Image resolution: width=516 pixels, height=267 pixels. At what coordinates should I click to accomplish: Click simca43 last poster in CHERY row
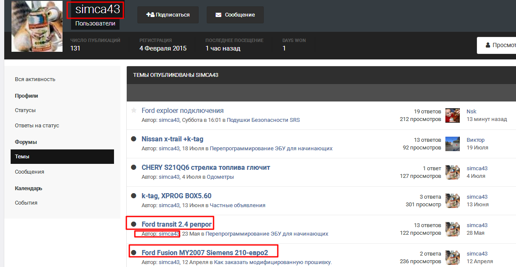pyautogui.click(x=477, y=169)
